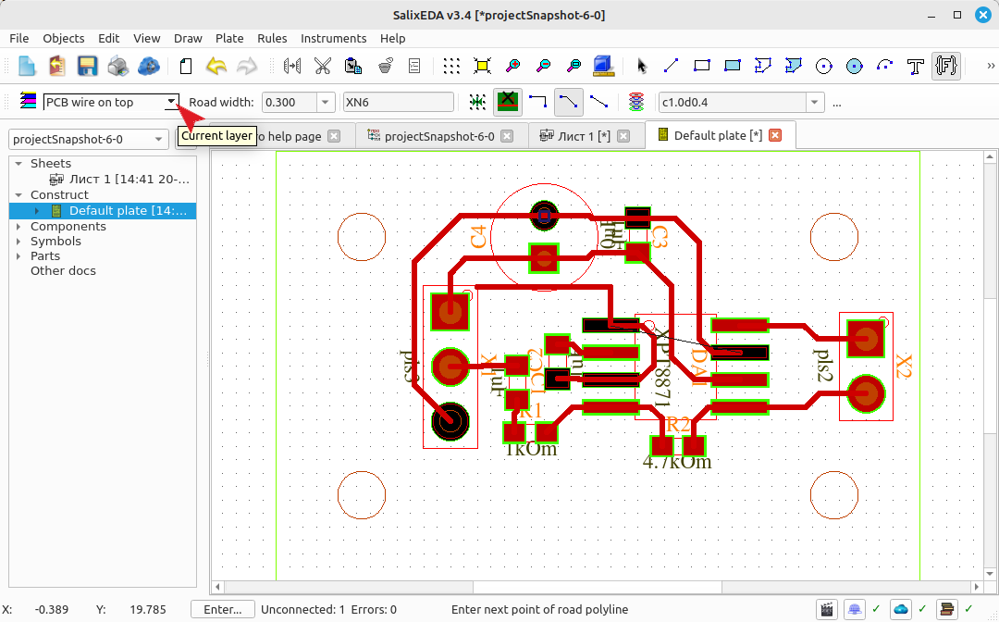This screenshot has height=622, width=999.
Task: Click the zoom out magnifier icon
Action: 543,66
